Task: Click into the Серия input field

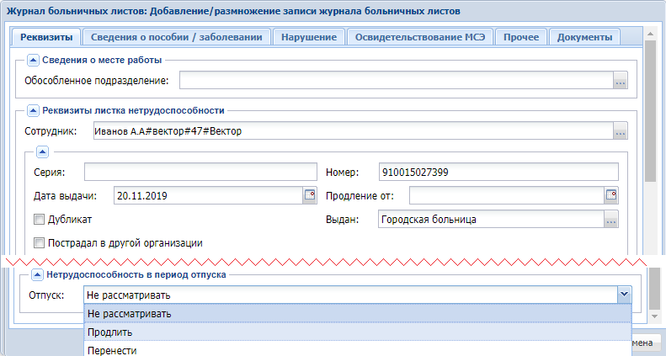Action: coord(199,172)
